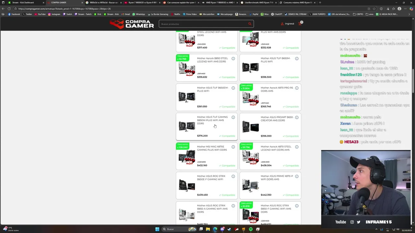
Task: Open info icon for ASUS ProArt B650-Creator
Action: click(x=297, y=117)
